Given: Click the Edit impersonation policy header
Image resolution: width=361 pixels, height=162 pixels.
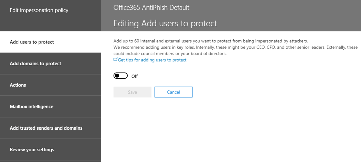Looking at the screenshot, I should pyautogui.click(x=39, y=10).
